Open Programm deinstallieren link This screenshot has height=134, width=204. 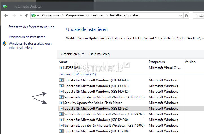click(27, 37)
